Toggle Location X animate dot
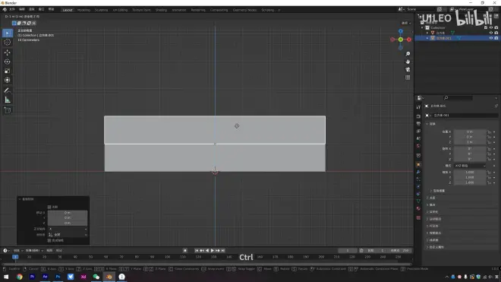Image resolution: width=501 pixels, height=282 pixels. tap(494, 131)
